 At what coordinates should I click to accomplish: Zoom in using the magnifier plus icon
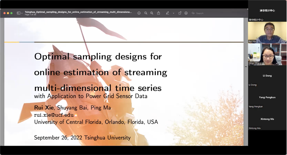coord(152,13)
